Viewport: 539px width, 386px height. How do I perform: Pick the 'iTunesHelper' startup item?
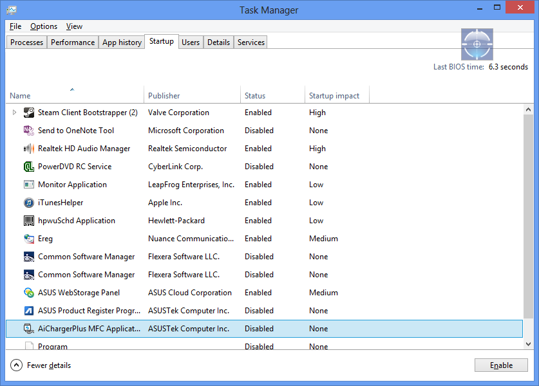61,203
